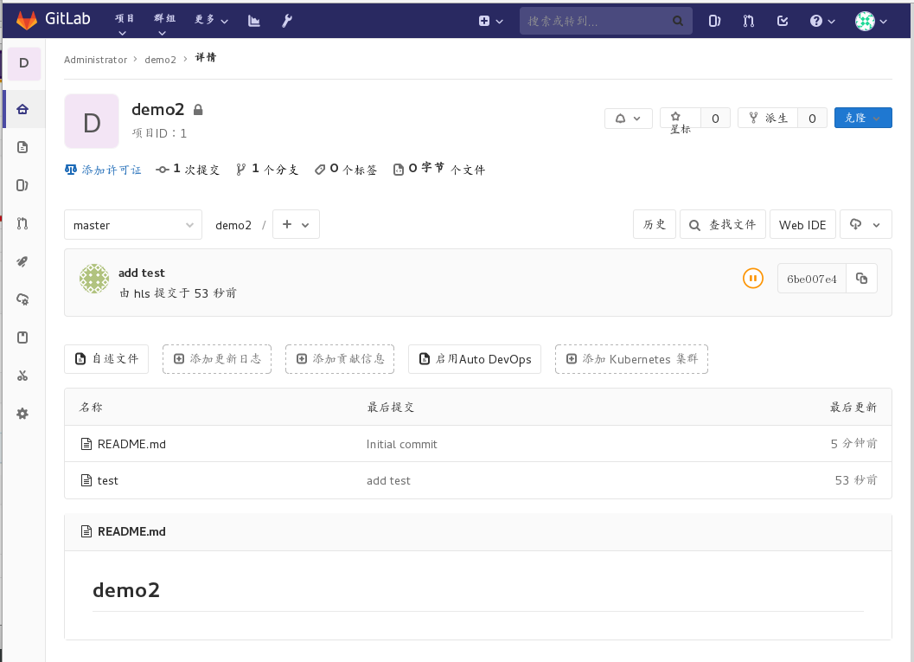Screen dimensions: 914x662
Task: Open issues icon in top navbar
Action: 714,21
